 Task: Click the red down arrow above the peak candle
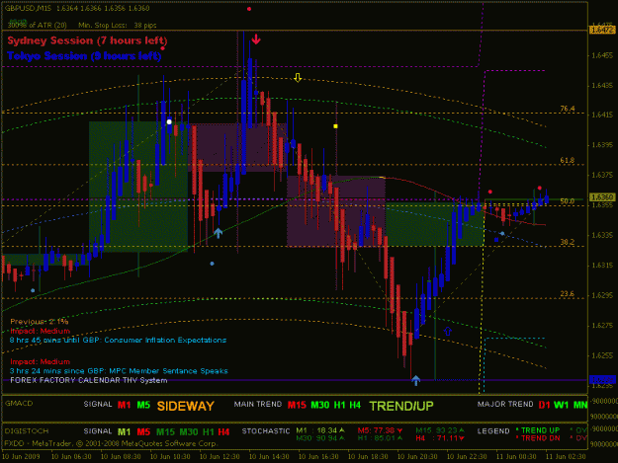tap(256, 39)
